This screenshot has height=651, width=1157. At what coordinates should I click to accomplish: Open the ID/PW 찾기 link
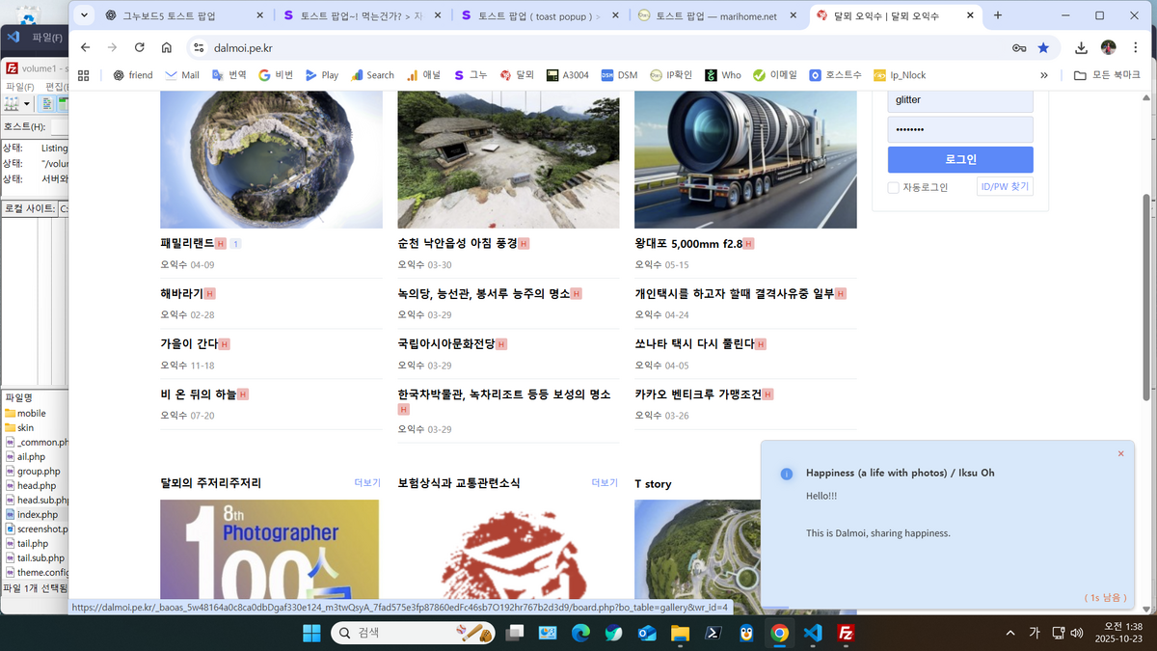pos(1005,186)
